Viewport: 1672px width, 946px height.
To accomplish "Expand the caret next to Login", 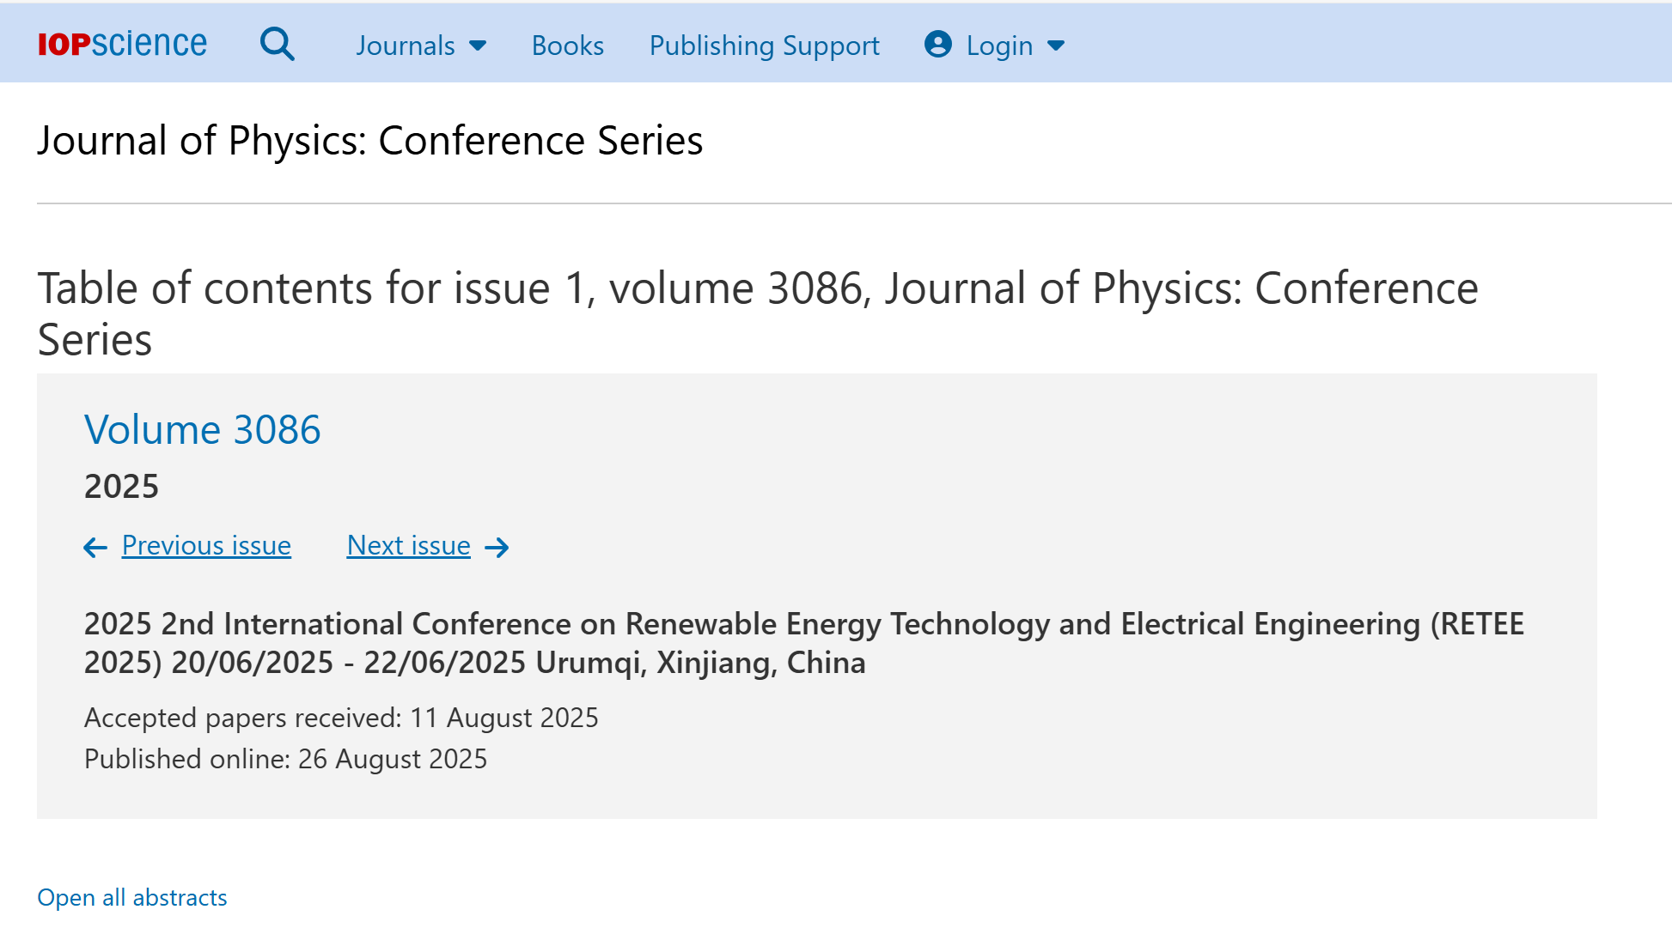I will click(1057, 45).
